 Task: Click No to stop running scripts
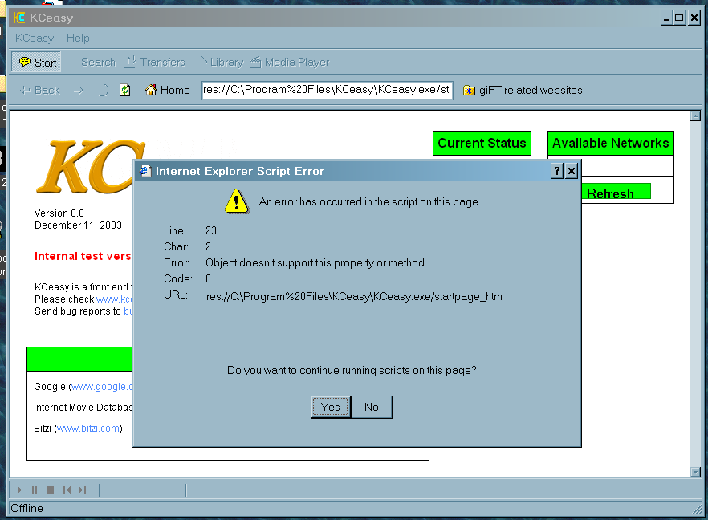click(x=372, y=407)
